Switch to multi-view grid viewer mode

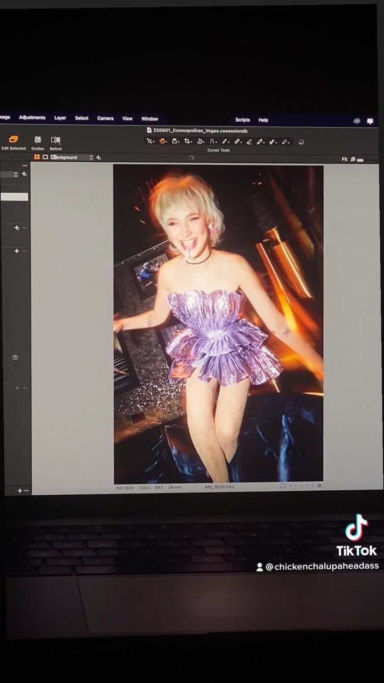(37, 157)
